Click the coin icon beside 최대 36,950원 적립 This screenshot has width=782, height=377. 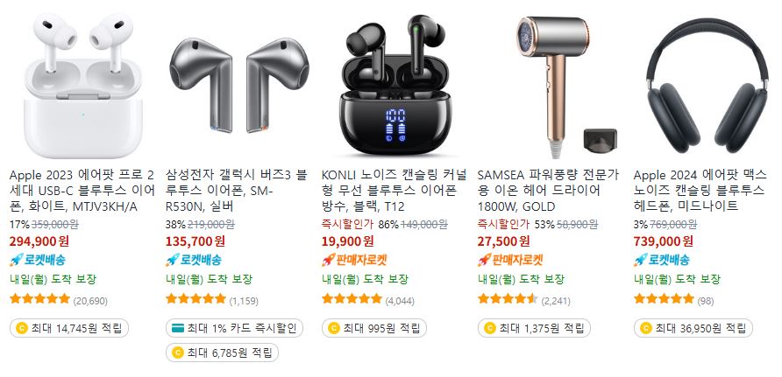point(646,328)
